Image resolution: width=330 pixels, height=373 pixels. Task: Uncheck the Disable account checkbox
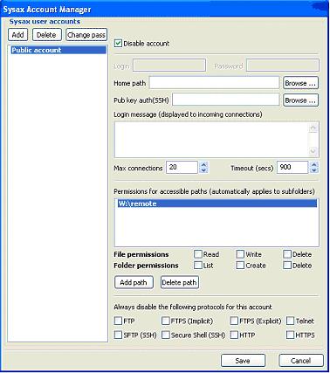point(118,44)
